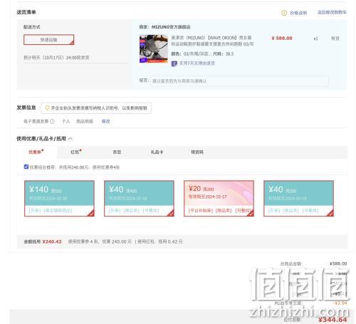This screenshot has height=324, width=356.
Task: Click the Mizuno WAVE ORION product title
Action: [212, 41]
